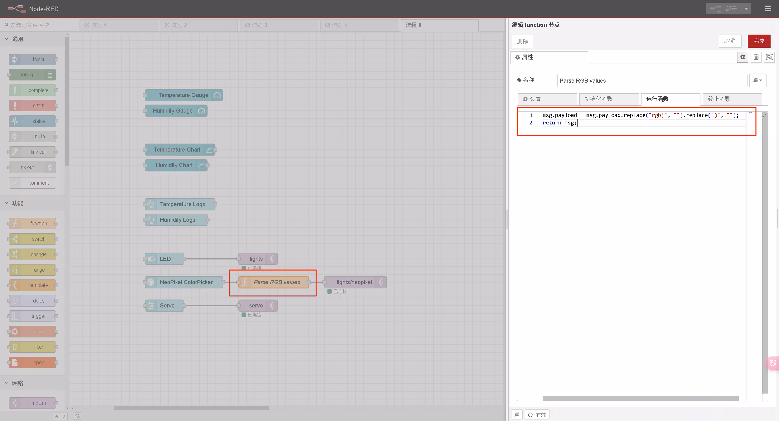Click the search flow magnifier icon
The width and height of the screenshot is (779, 421).
[78, 416]
